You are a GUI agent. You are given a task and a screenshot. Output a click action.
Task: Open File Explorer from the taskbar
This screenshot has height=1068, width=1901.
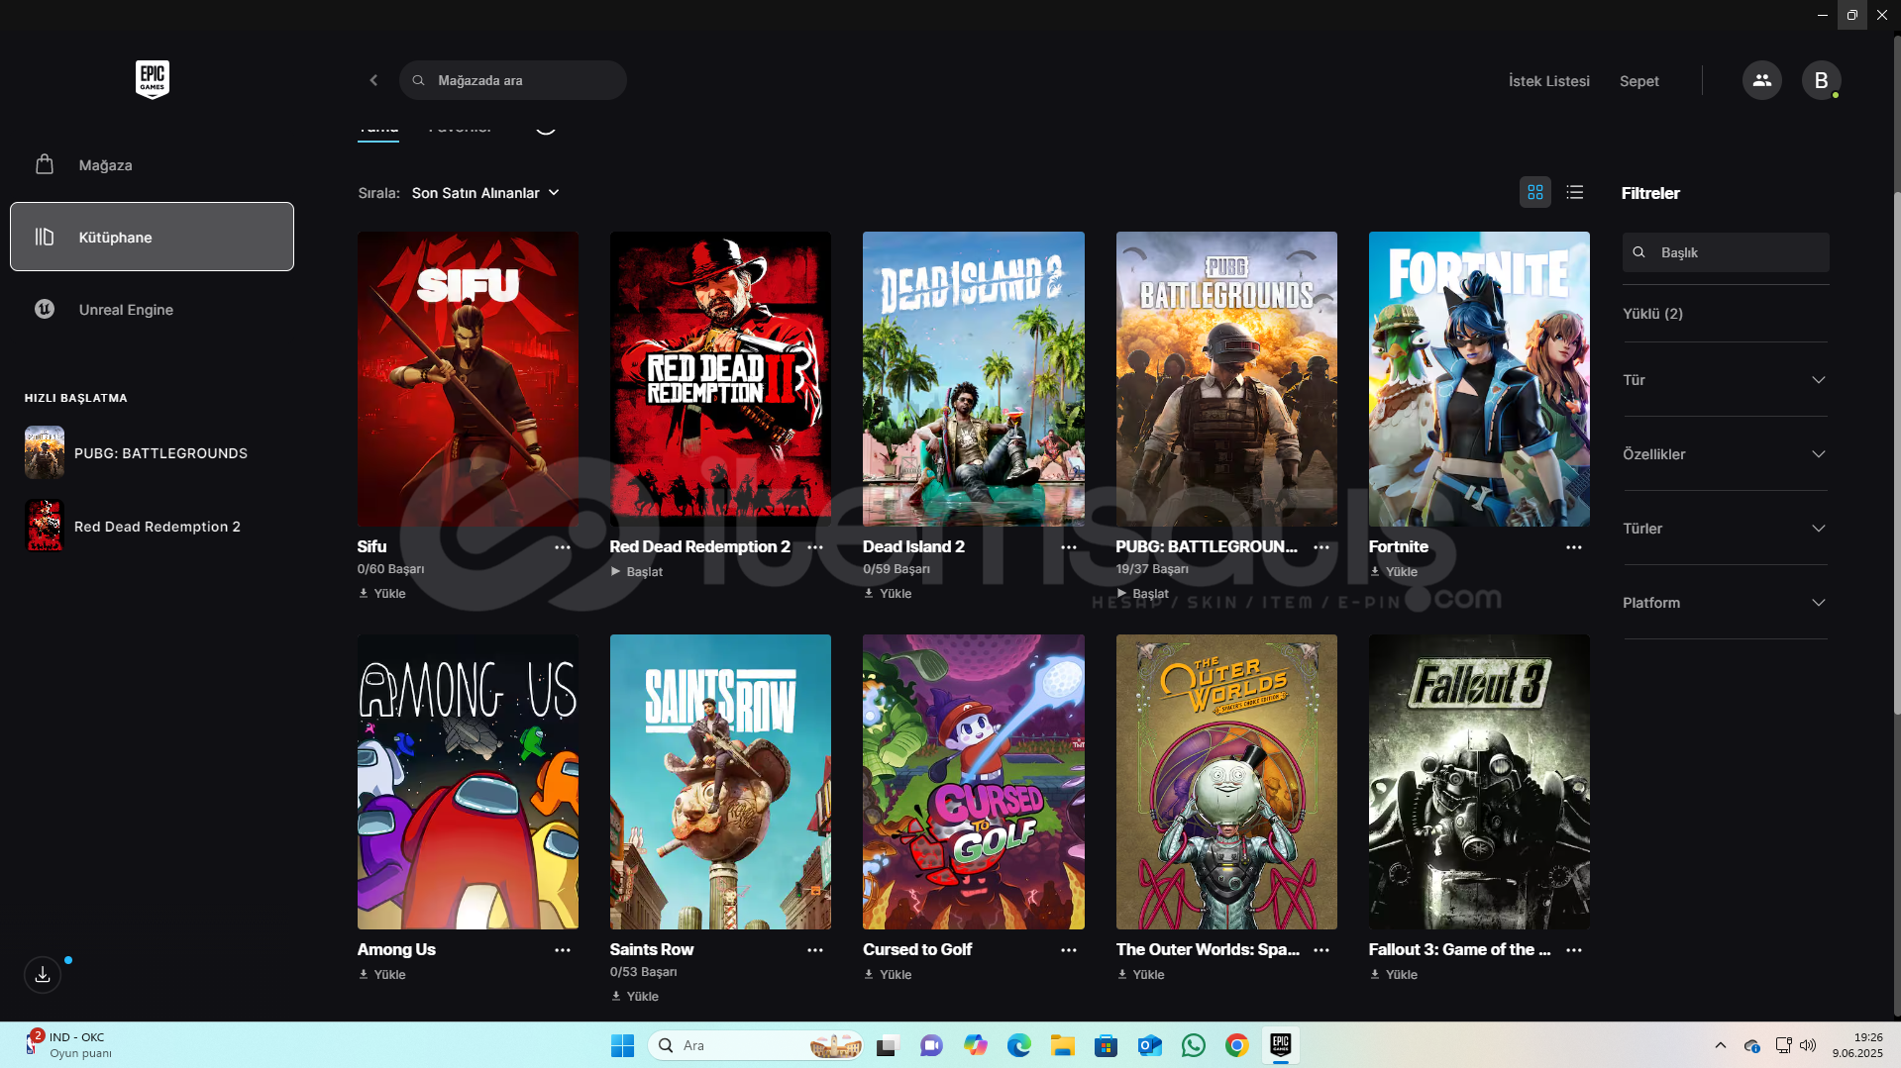tap(1063, 1045)
